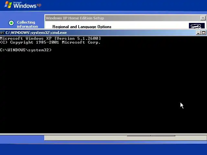Click the Copyright 1985-2001 Microsoft Corp. line

click(50, 42)
